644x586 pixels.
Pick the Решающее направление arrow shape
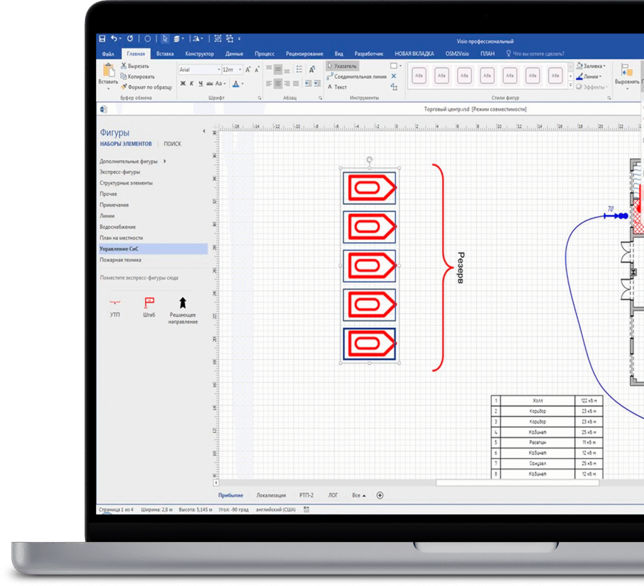click(x=183, y=303)
